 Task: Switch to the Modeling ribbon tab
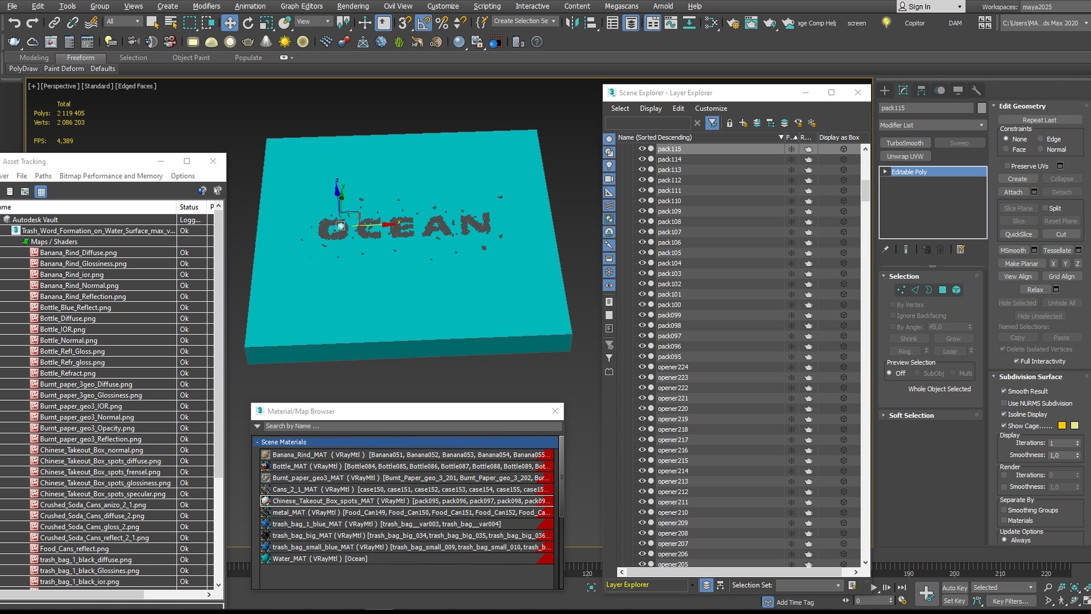[x=34, y=57]
